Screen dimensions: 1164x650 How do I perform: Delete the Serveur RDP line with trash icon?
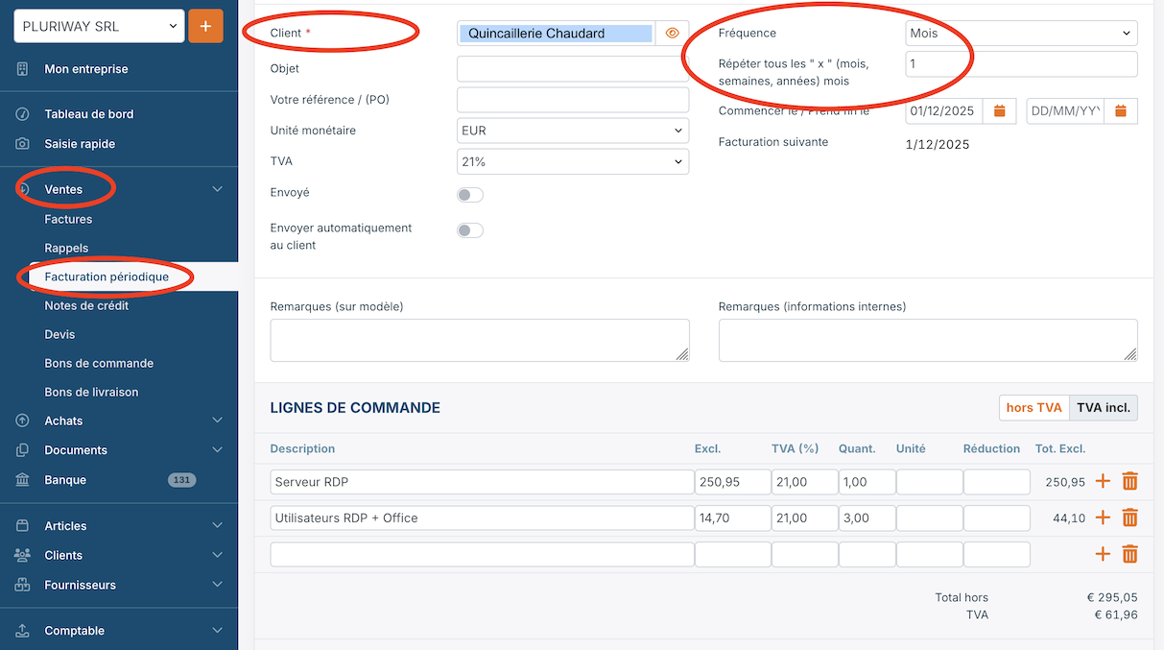tap(1129, 482)
